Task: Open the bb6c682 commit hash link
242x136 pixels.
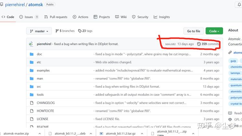Action: tap(170, 44)
